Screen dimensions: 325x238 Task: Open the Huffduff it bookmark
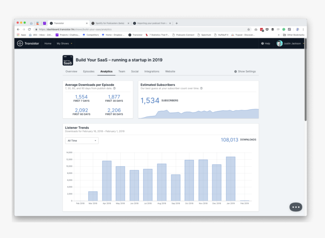(x=221, y=35)
